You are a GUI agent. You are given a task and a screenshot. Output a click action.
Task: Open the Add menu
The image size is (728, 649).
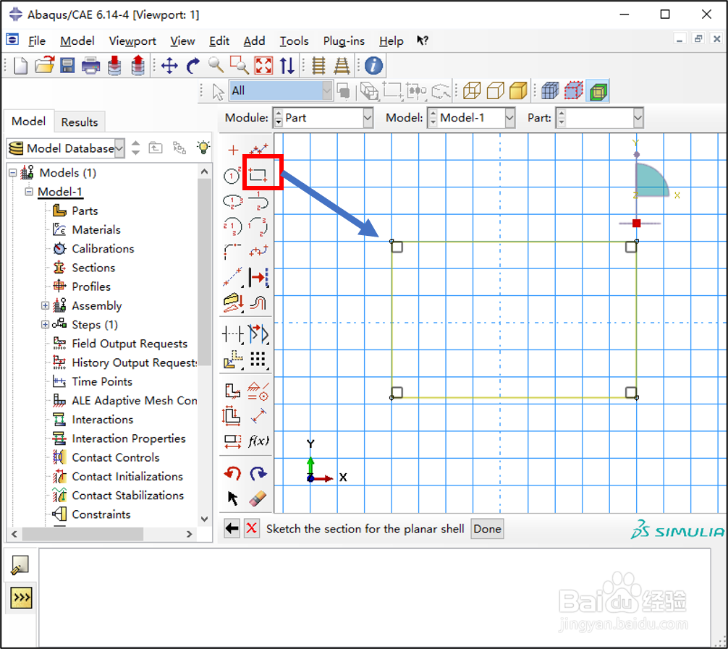coord(255,41)
